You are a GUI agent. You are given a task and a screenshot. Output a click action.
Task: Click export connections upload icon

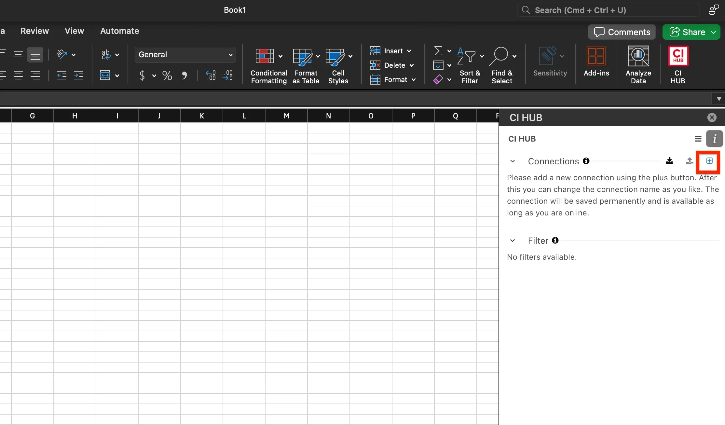click(690, 161)
